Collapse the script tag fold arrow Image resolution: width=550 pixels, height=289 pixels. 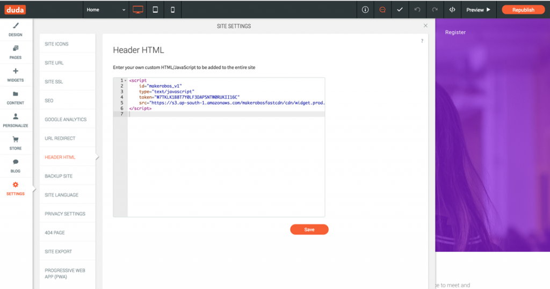pyautogui.click(x=126, y=81)
